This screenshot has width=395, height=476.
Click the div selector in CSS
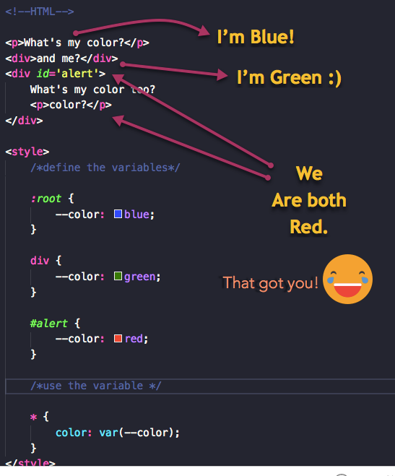tap(40, 261)
